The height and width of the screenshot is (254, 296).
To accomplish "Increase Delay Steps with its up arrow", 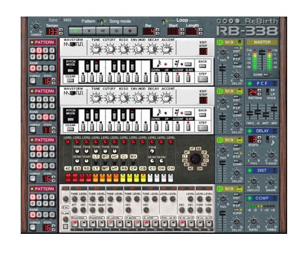I will point(260,138).
